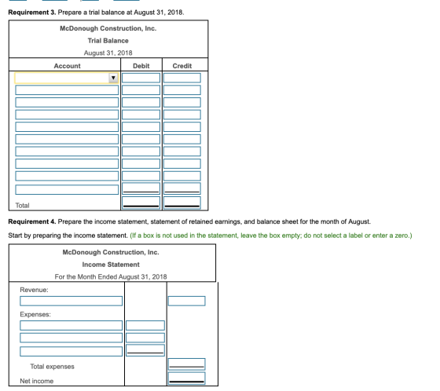Viewport: 440px width, 391px height.
Task: Click the ninth-row Credit field in Trial Balance
Action: [x=182, y=176]
